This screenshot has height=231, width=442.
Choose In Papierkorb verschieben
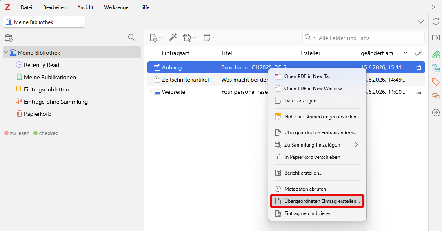[318, 157]
